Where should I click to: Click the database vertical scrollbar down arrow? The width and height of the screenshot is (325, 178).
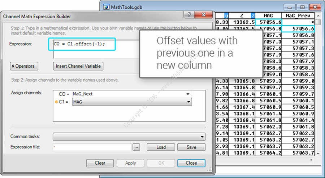[x=318, y=153]
